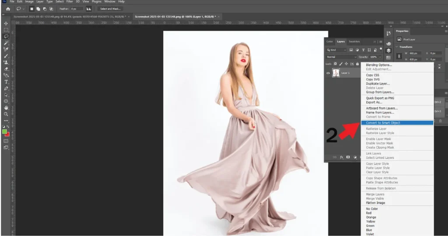The image size is (448, 236).
Task: Select the Clone Stamp tool
Action: click(6, 62)
